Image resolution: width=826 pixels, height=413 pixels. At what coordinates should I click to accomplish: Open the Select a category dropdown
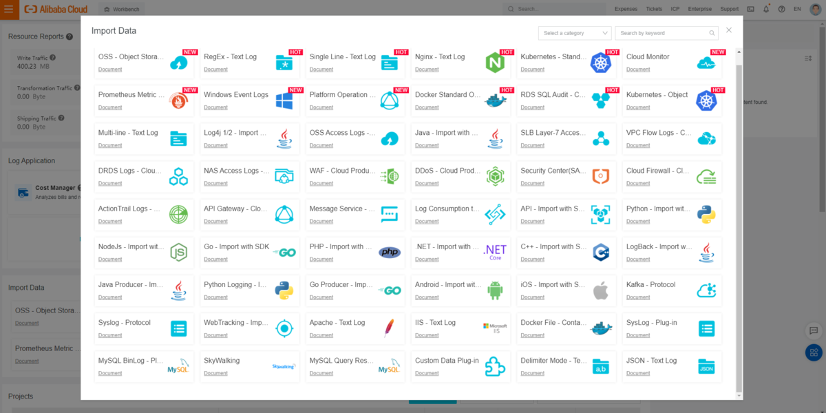[575, 33]
